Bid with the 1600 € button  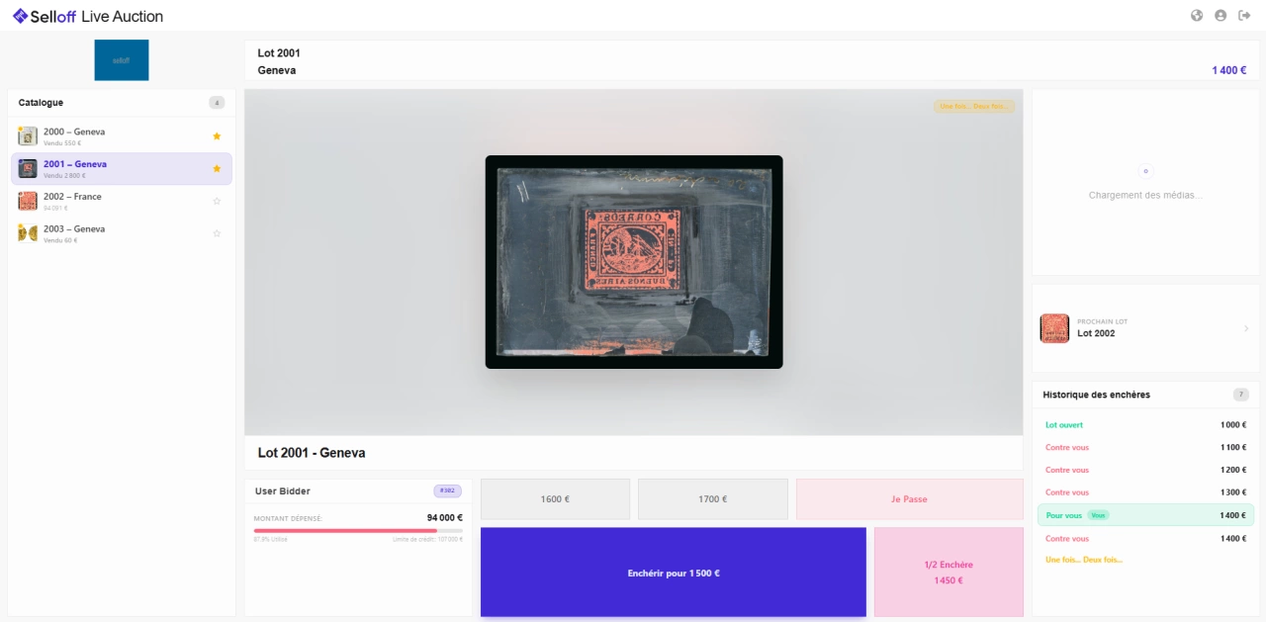click(555, 499)
